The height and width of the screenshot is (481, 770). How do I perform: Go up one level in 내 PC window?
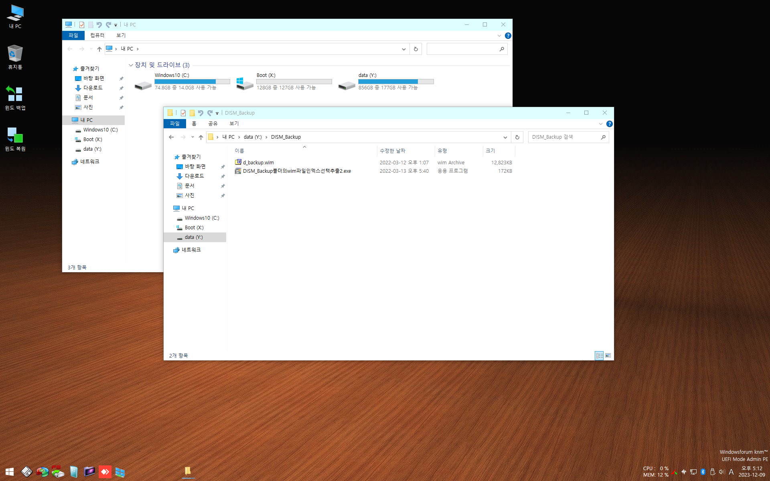[99, 49]
